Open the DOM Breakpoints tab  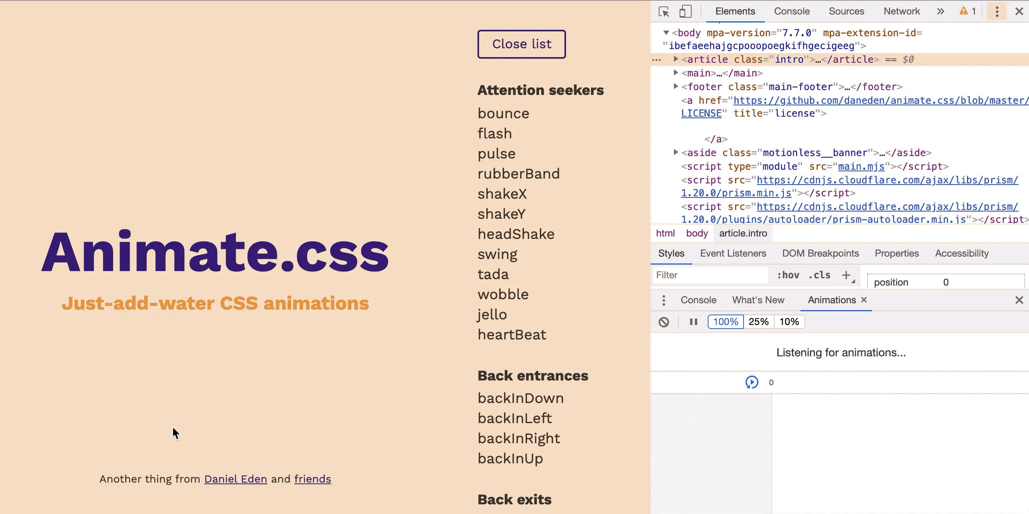tap(820, 253)
